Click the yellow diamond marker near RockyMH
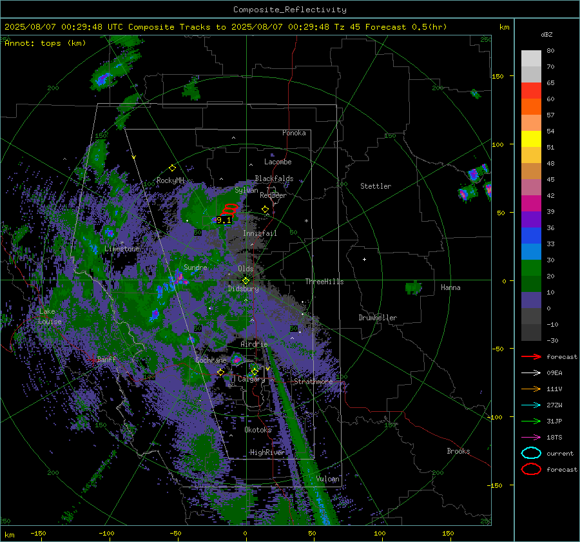 click(172, 168)
